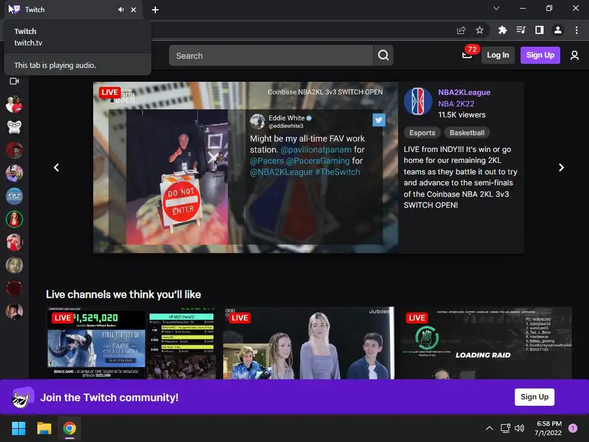Viewport: 589px width, 442px height.
Task: Open the NBA 2K22 category link
Action: click(456, 104)
